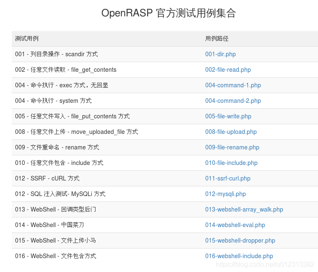Open the 004-command-2.php link
Viewport: 318px width, 272px height.
(233, 101)
